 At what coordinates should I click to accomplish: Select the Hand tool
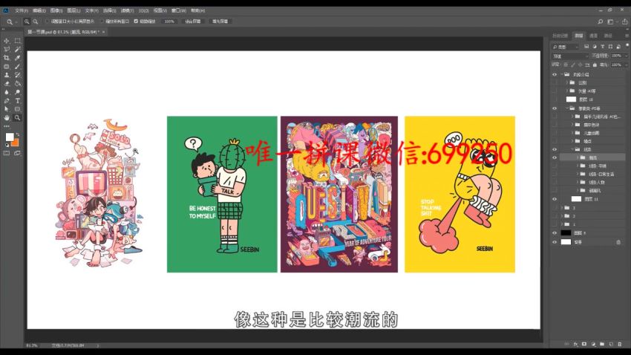pos(7,117)
